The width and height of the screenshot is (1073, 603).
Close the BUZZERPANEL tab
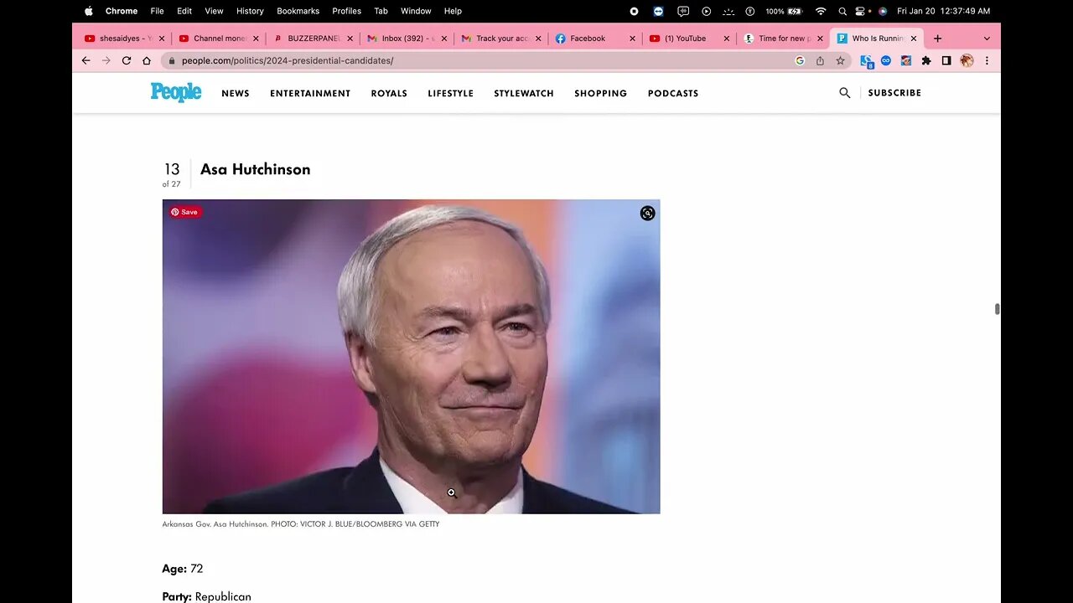(350, 39)
